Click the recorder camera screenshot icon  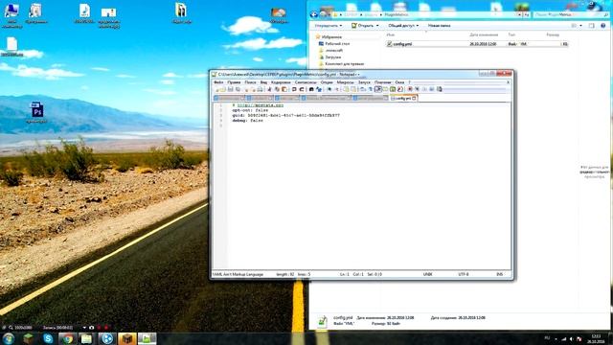click(92, 328)
